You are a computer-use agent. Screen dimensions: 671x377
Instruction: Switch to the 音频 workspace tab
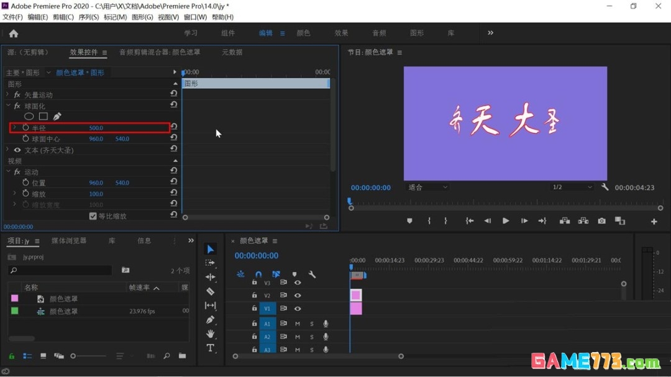point(380,33)
